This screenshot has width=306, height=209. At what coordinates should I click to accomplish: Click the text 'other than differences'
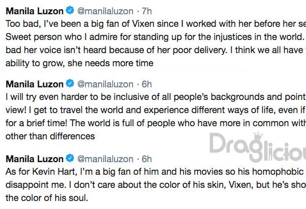[x=50, y=136]
